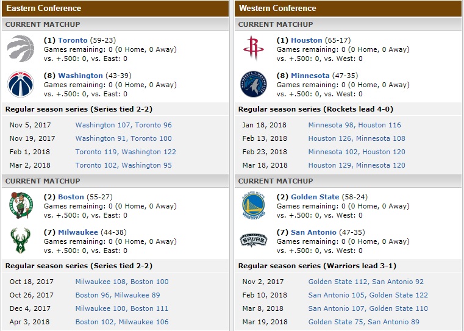The width and height of the screenshot is (464, 331).
Task: Open the Houston team name link
Action: click(x=307, y=40)
